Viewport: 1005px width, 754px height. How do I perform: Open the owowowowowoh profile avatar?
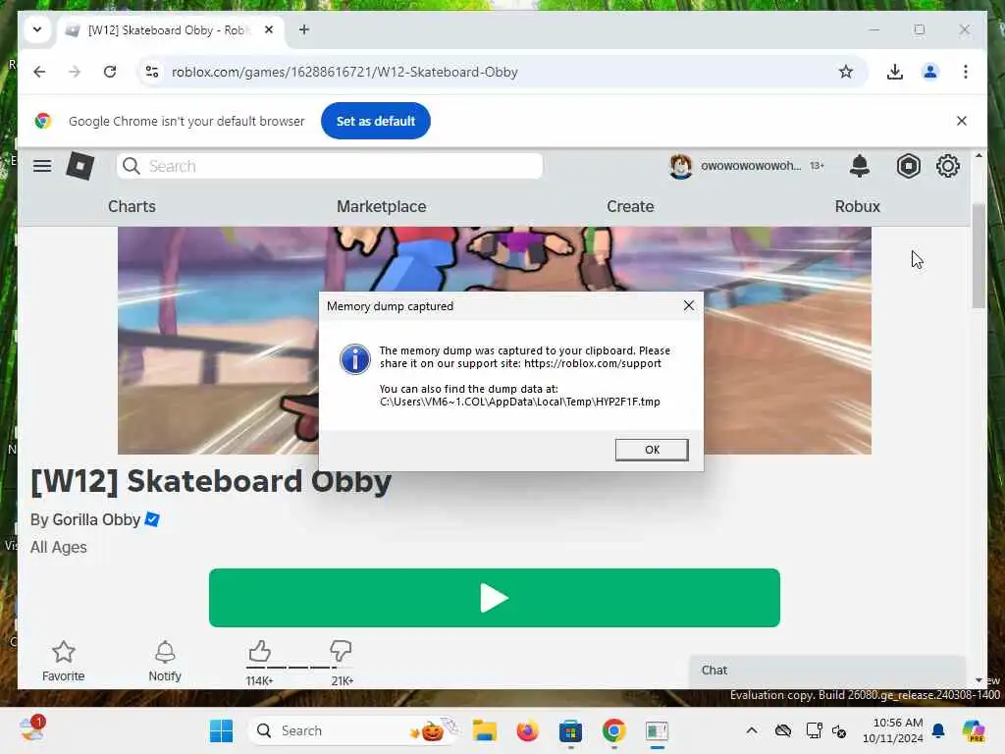coord(681,166)
